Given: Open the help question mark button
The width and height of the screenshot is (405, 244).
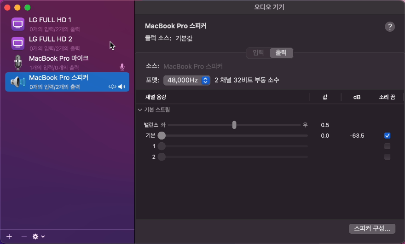Looking at the screenshot, I should tap(390, 27).
